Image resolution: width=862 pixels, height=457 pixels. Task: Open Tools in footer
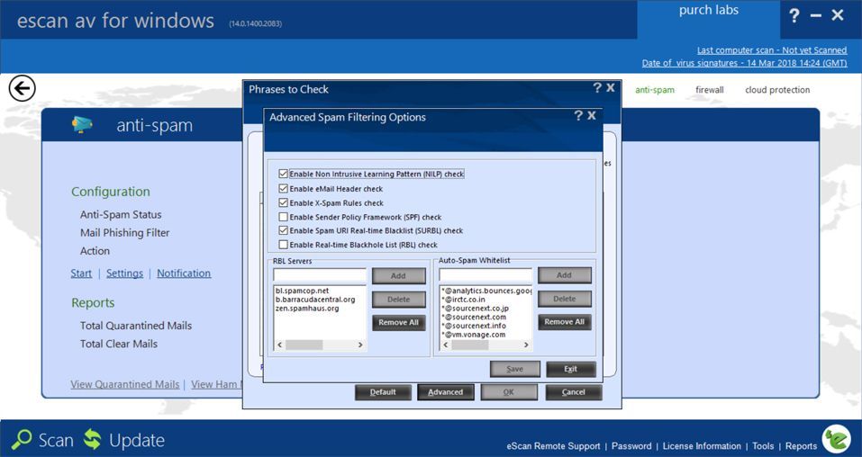pyautogui.click(x=763, y=446)
